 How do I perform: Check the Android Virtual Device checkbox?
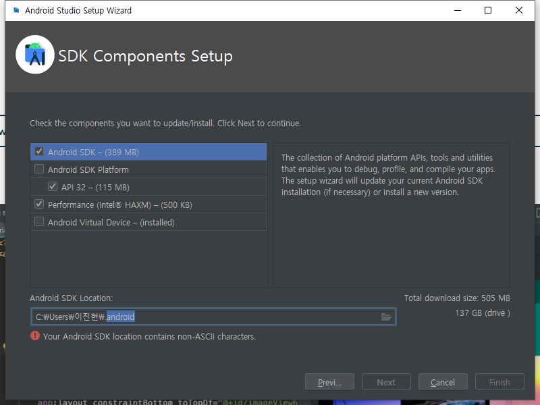[x=39, y=222]
